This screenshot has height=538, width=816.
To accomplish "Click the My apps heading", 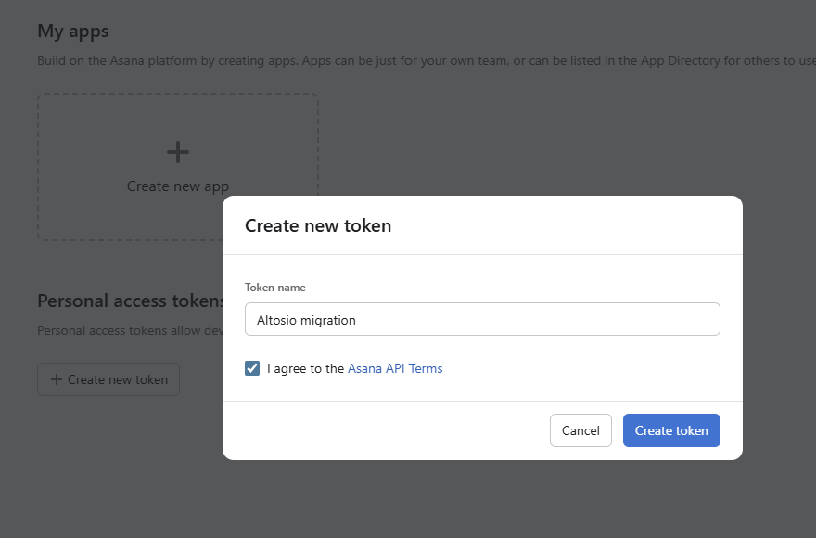I will [x=73, y=31].
